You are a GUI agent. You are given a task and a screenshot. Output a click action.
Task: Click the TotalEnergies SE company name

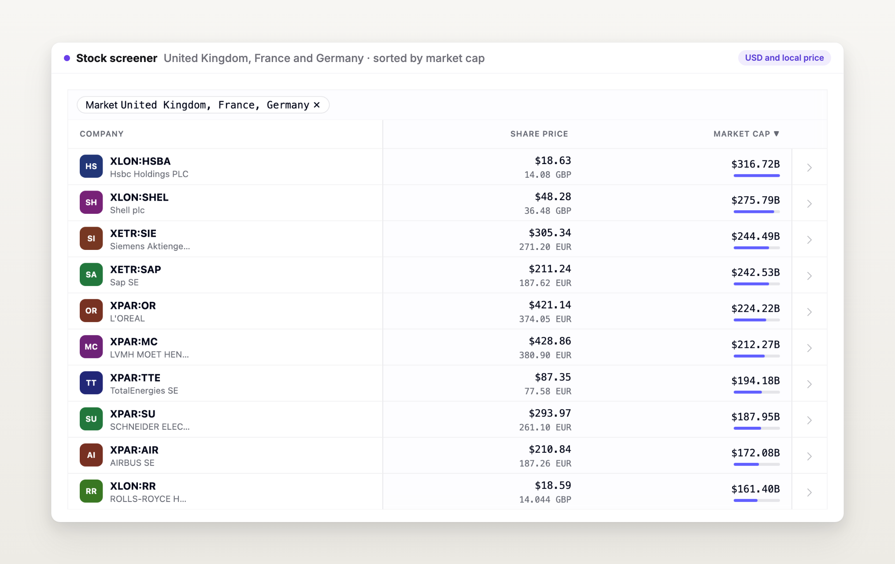[144, 390]
